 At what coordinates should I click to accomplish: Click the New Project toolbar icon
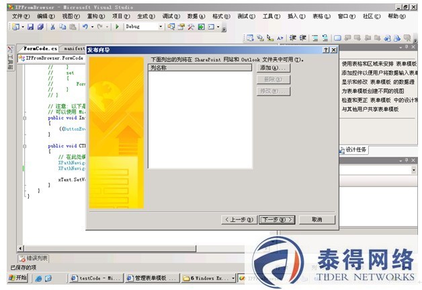click(15, 27)
